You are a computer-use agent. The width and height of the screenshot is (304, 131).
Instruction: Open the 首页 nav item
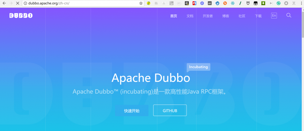point(173,16)
